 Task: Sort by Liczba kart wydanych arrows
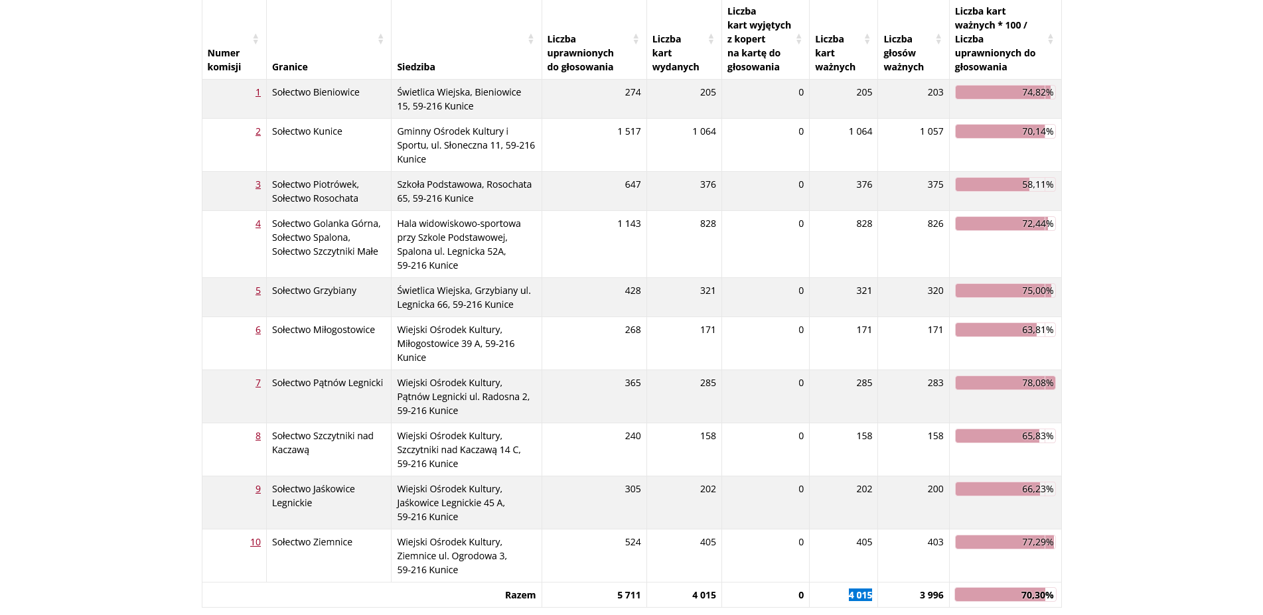coord(711,39)
